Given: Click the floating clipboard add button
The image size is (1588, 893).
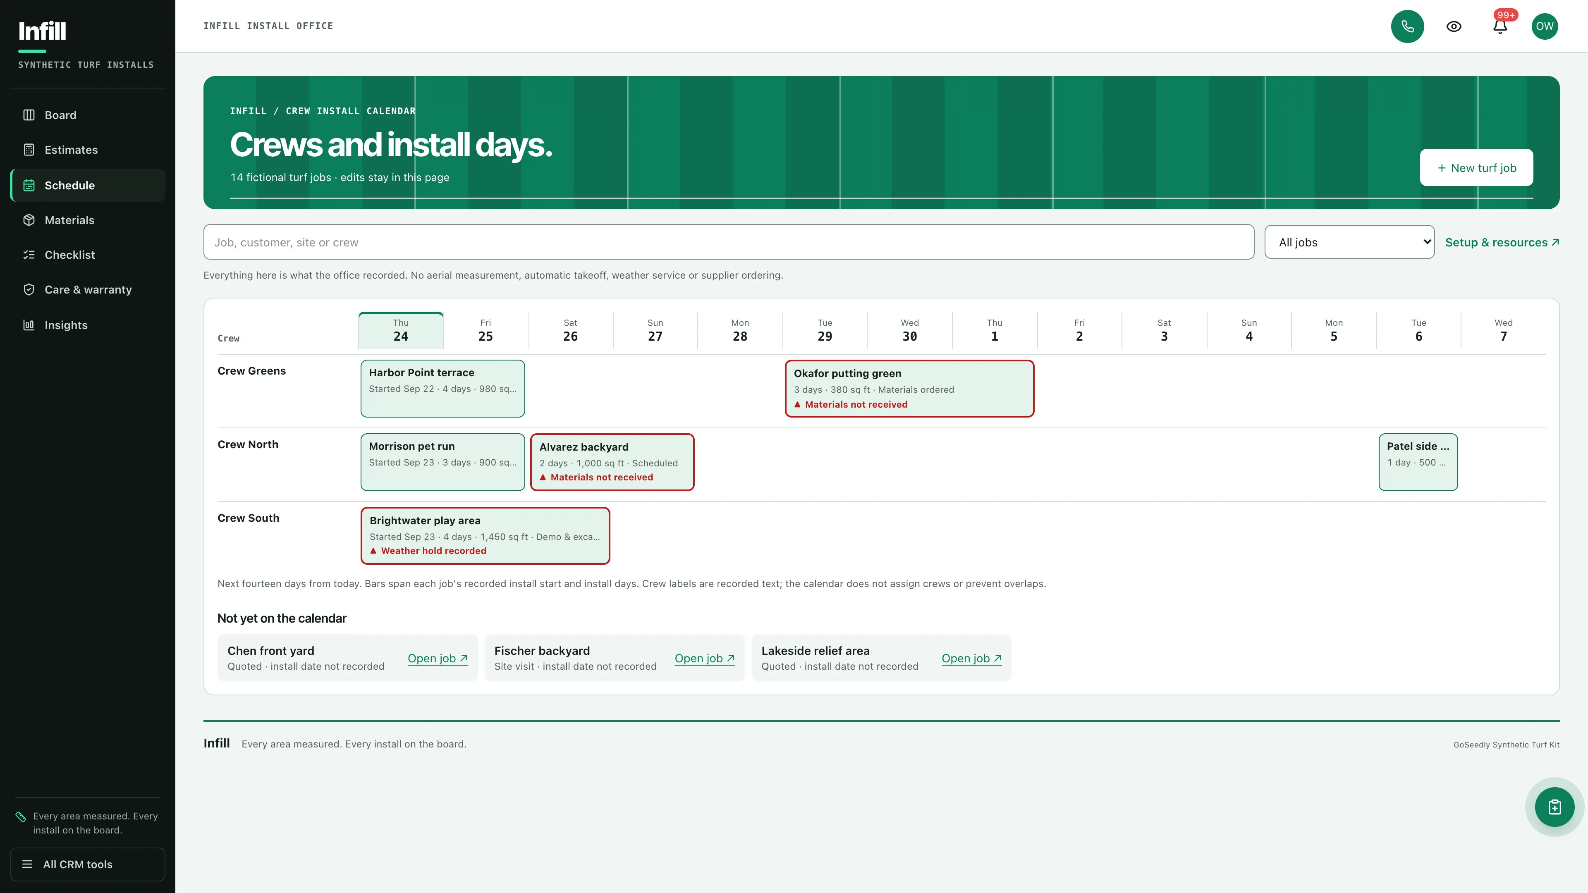Looking at the screenshot, I should (1555, 807).
